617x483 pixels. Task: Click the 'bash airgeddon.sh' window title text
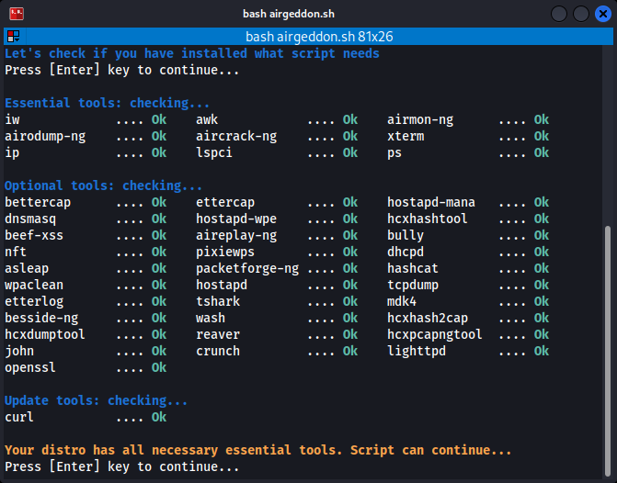tap(289, 14)
